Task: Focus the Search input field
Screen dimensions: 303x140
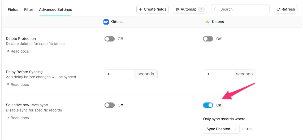Action: coord(240,9)
